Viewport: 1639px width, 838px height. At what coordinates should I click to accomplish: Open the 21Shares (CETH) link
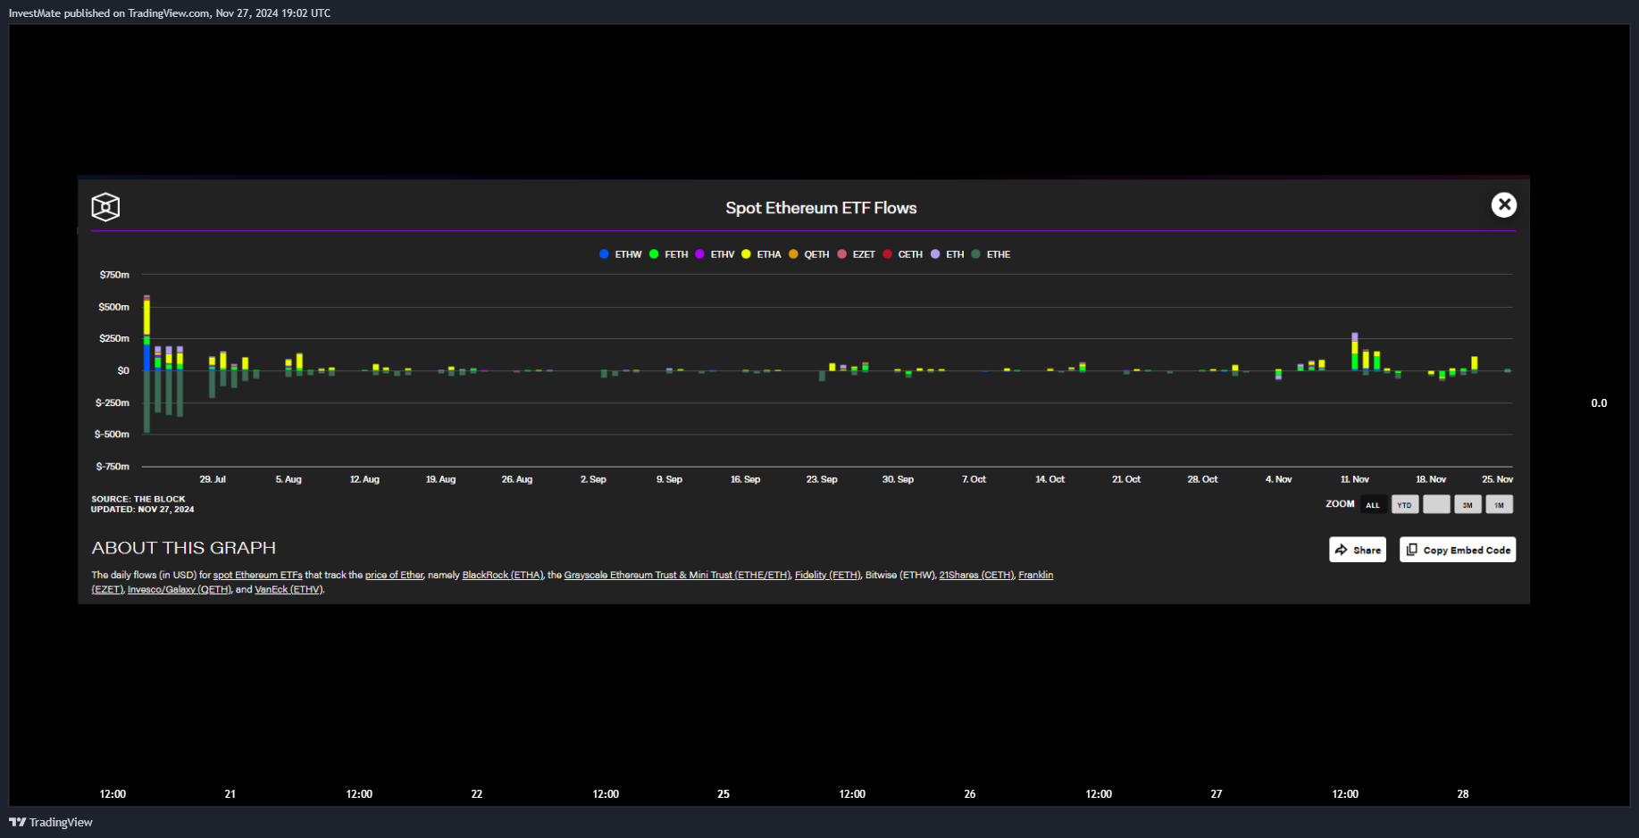click(x=976, y=575)
